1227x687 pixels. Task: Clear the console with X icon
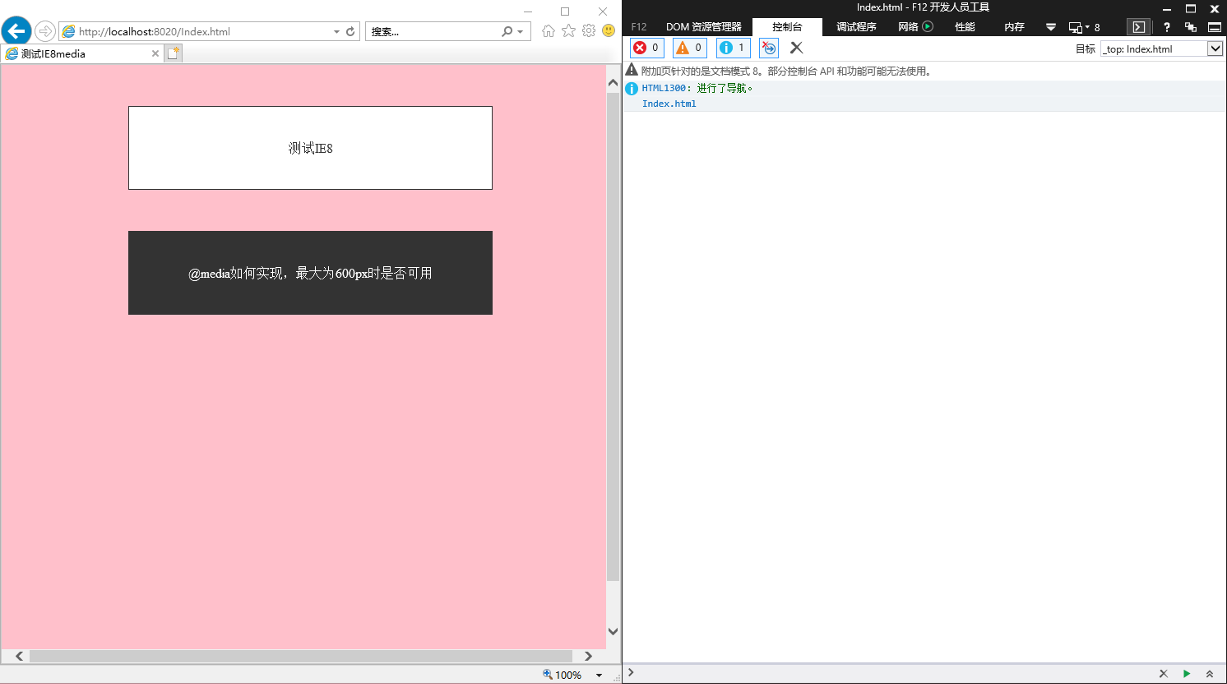click(796, 48)
